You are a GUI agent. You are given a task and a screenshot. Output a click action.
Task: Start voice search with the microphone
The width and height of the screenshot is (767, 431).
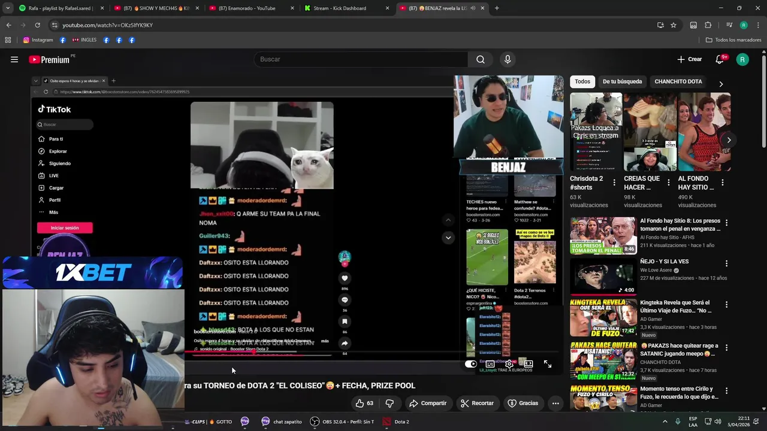click(x=508, y=59)
